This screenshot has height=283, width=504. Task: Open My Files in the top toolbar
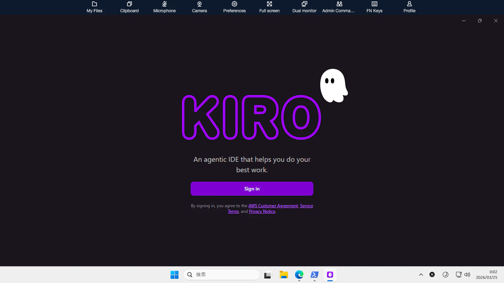[x=94, y=7]
